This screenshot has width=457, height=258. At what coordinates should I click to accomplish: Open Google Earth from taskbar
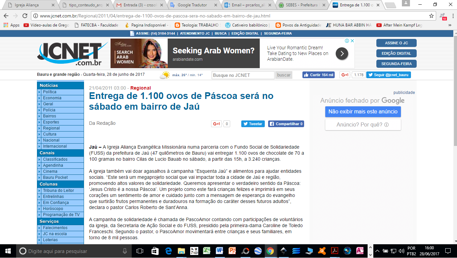pos(258,251)
